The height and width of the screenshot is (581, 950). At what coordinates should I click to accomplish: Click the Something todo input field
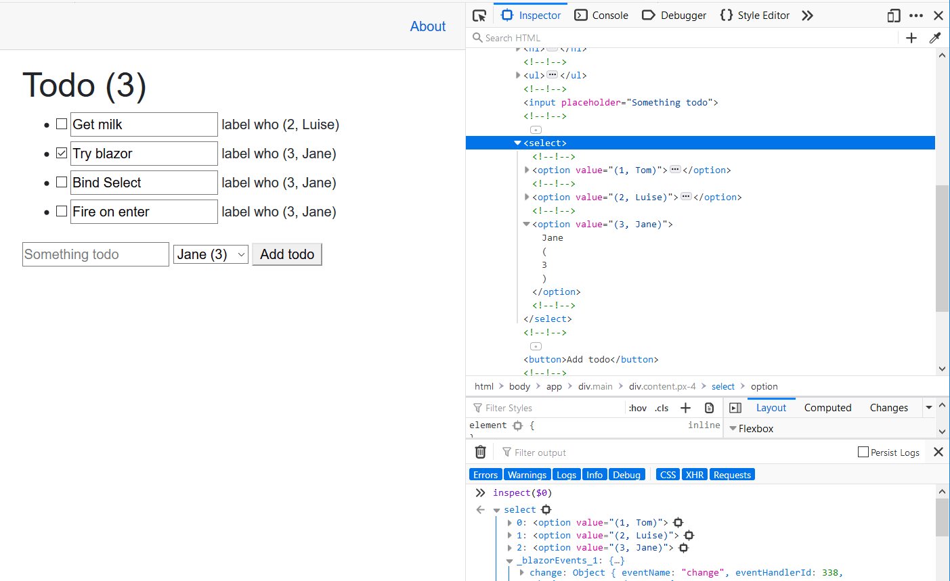(x=95, y=254)
